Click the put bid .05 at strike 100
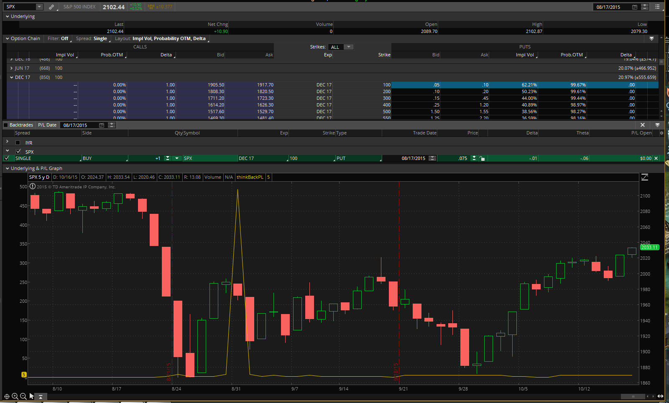Viewport: 669px width, 403px height. (437, 85)
